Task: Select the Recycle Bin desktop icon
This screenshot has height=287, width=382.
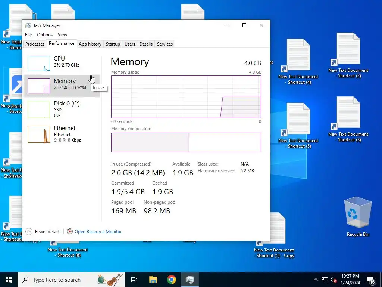Action: pyautogui.click(x=358, y=216)
